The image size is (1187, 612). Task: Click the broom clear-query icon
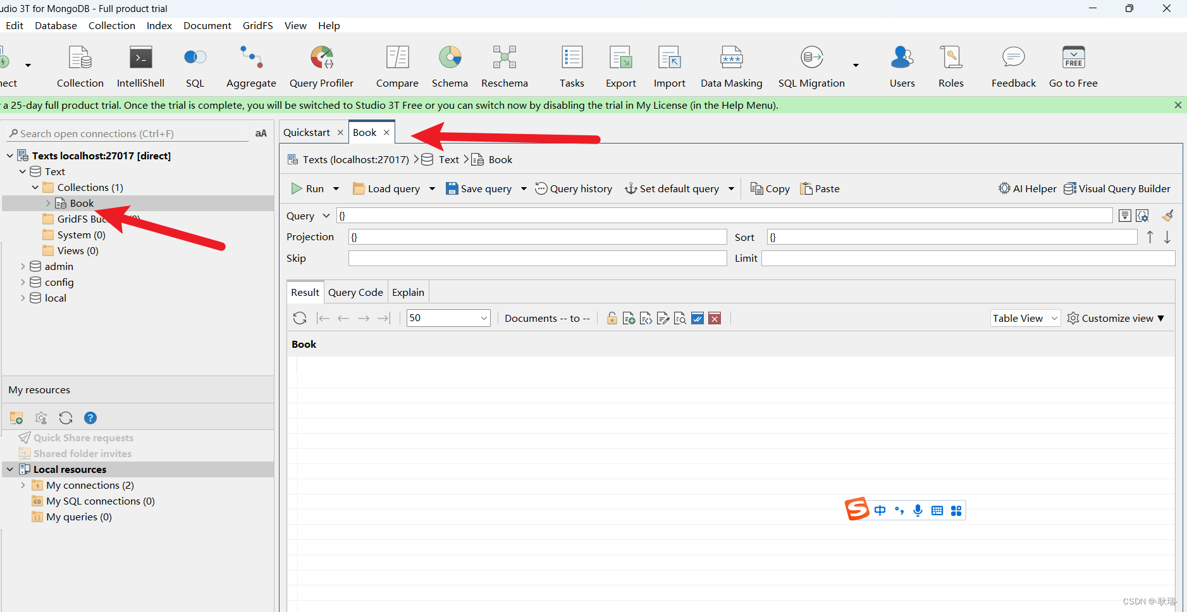(1167, 216)
